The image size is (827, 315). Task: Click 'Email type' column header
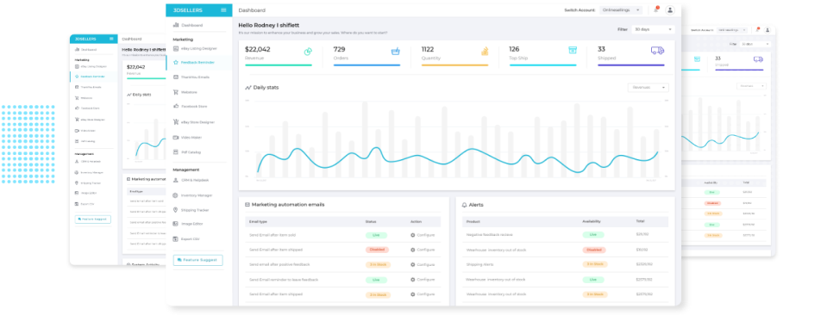(258, 222)
